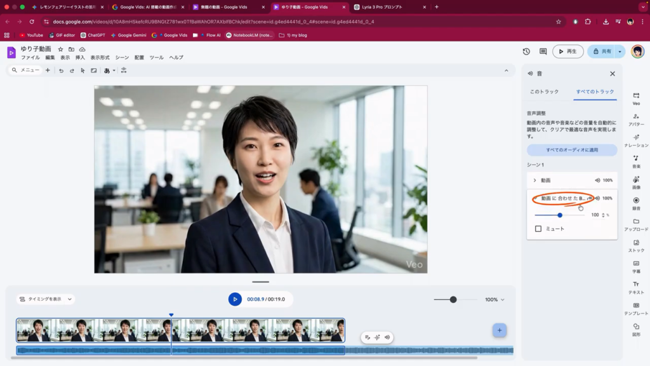
Task: Open the 録音 recording tool
Action: pyautogui.click(x=636, y=203)
